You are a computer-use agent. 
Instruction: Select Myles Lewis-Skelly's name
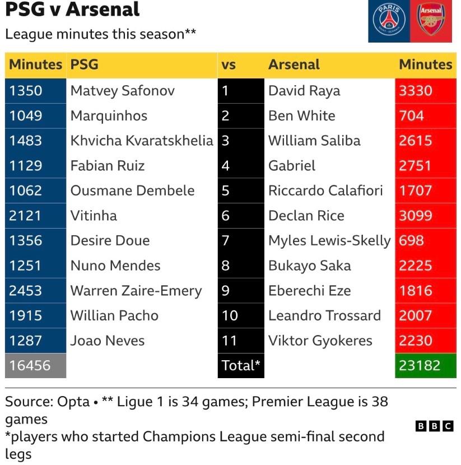[x=329, y=241]
